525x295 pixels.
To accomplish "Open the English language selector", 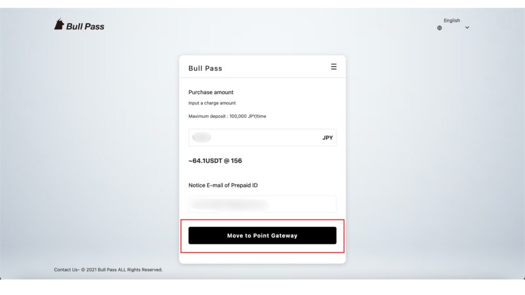I will (452, 21).
